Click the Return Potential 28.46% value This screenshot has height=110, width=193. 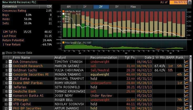click(47, 40)
